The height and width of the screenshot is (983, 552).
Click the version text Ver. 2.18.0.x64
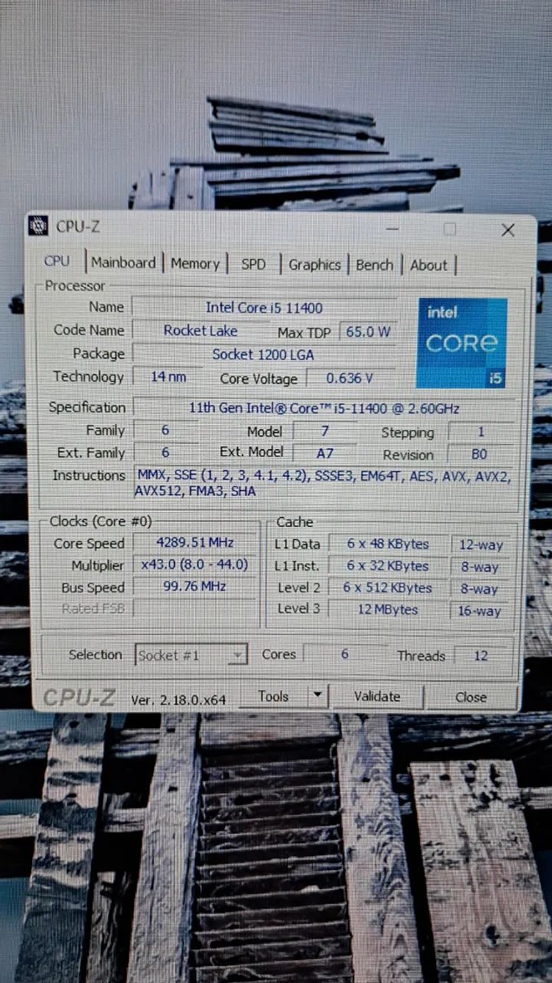[179, 700]
